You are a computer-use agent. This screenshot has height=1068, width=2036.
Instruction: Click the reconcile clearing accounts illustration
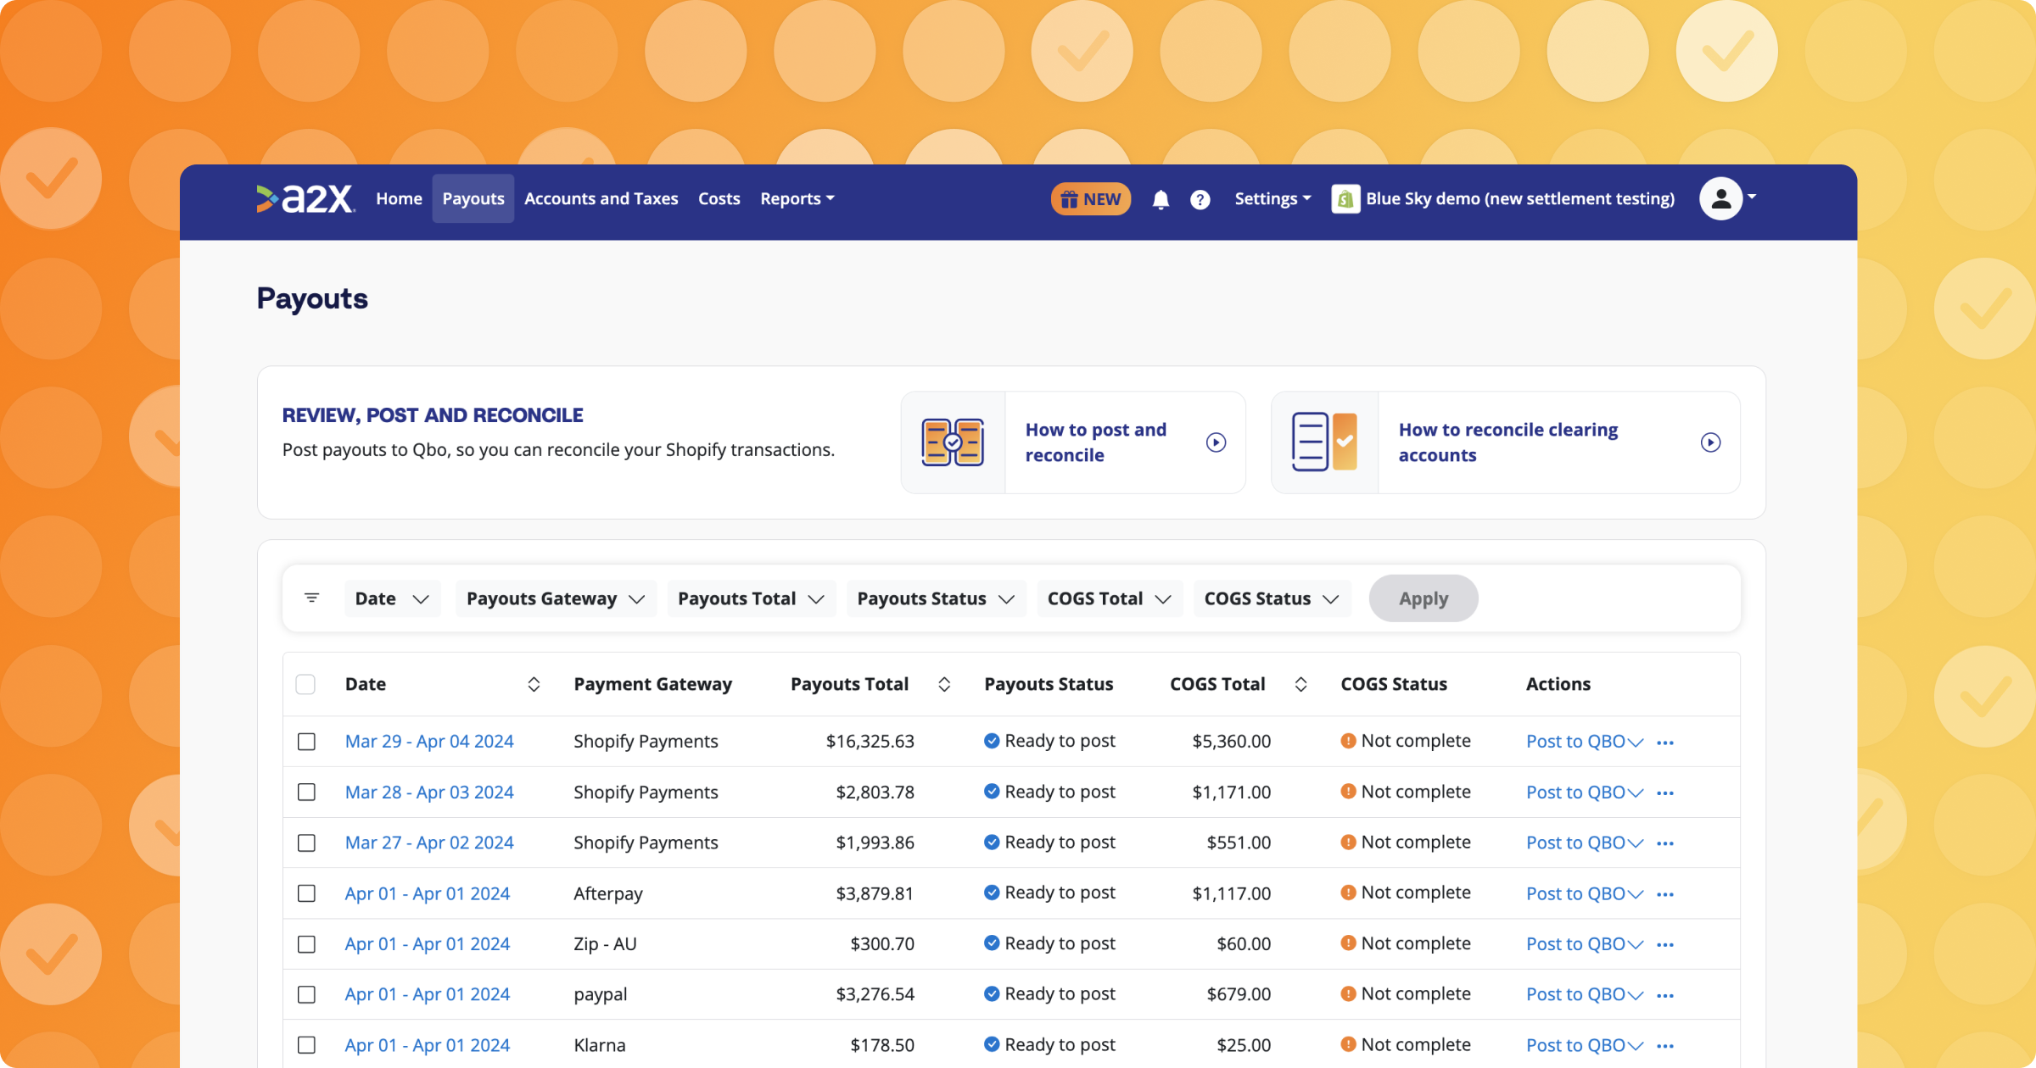pos(1324,442)
